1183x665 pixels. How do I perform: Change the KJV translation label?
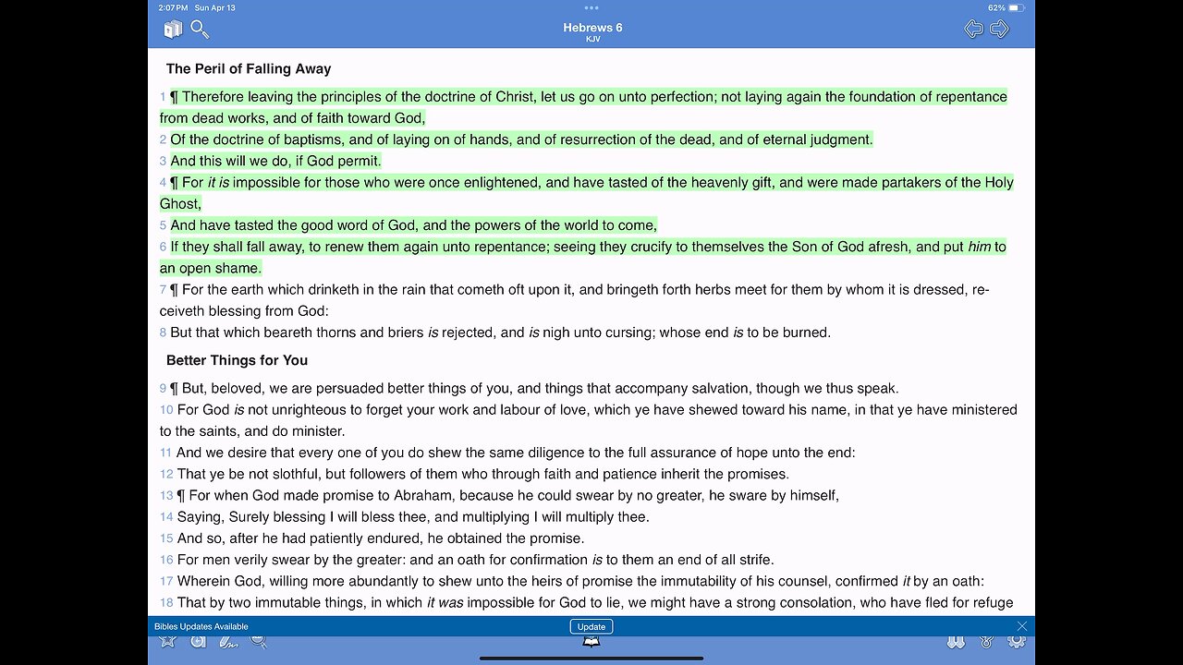pos(592,40)
